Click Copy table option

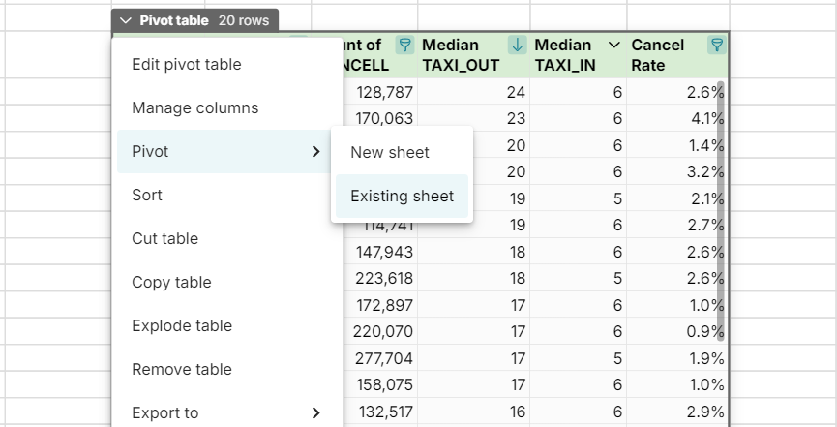click(x=171, y=283)
